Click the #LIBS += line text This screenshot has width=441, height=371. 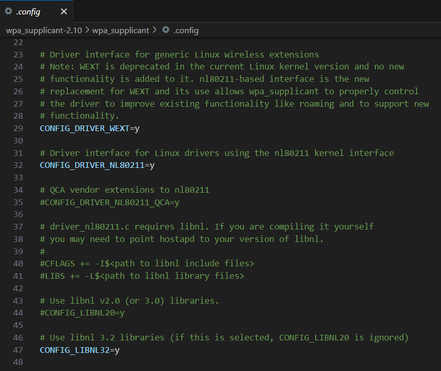click(141, 276)
